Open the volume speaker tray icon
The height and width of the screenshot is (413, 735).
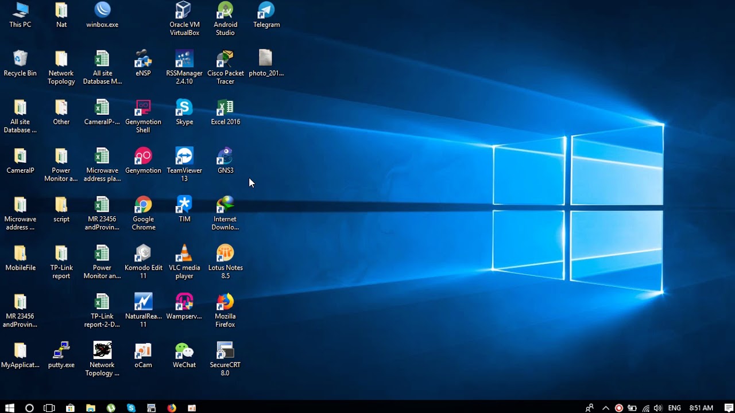(658, 408)
